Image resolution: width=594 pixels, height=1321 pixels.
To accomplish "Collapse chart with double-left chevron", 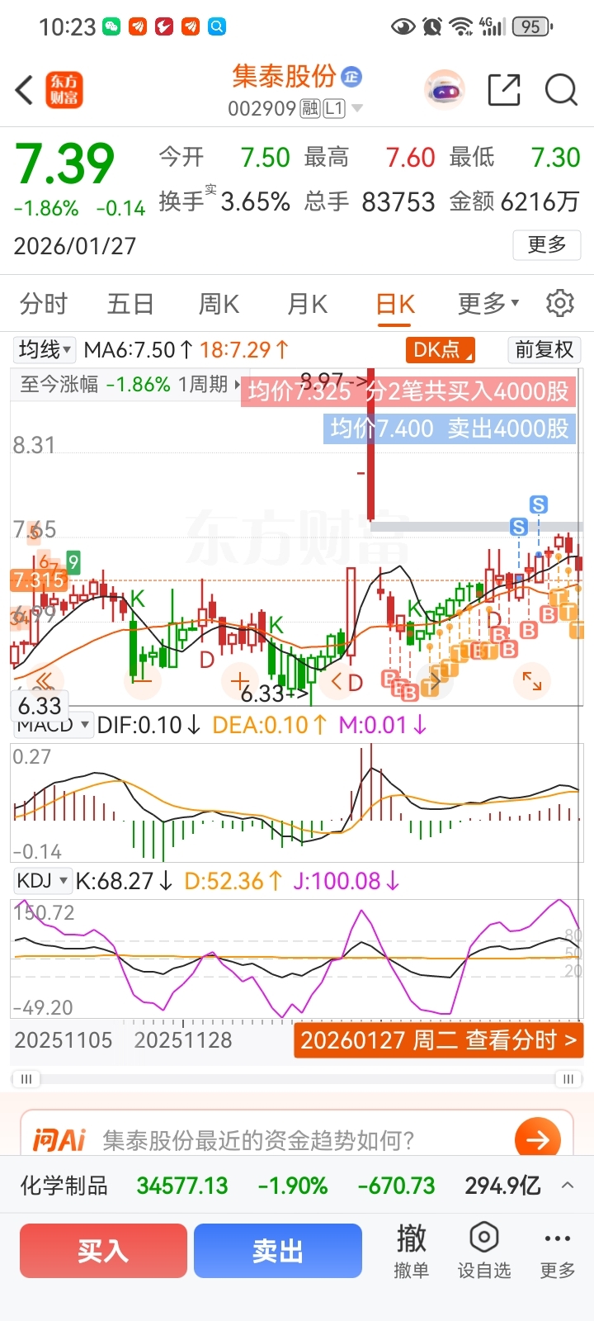I will [44, 681].
